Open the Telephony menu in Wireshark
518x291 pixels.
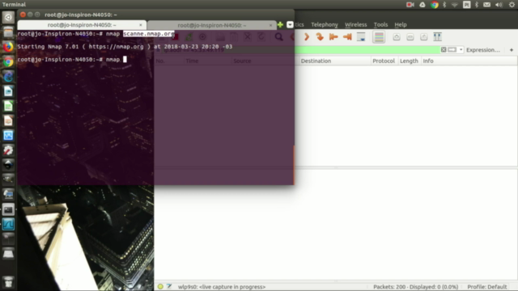click(325, 25)
